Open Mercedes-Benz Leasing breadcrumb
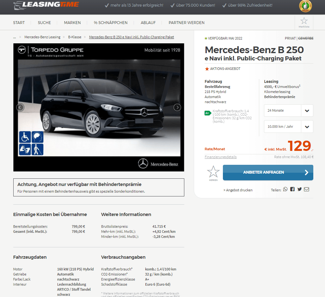This screenshot has width=325, height=297. pos(42,37)
